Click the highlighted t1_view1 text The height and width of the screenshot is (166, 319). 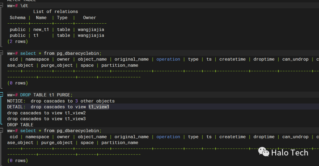pyautogui.click(x=99, y=107)
